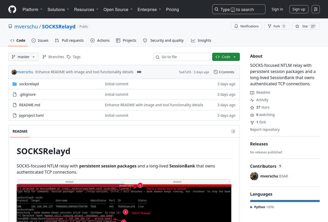Click the fork icon in About

tap(252, 122)
